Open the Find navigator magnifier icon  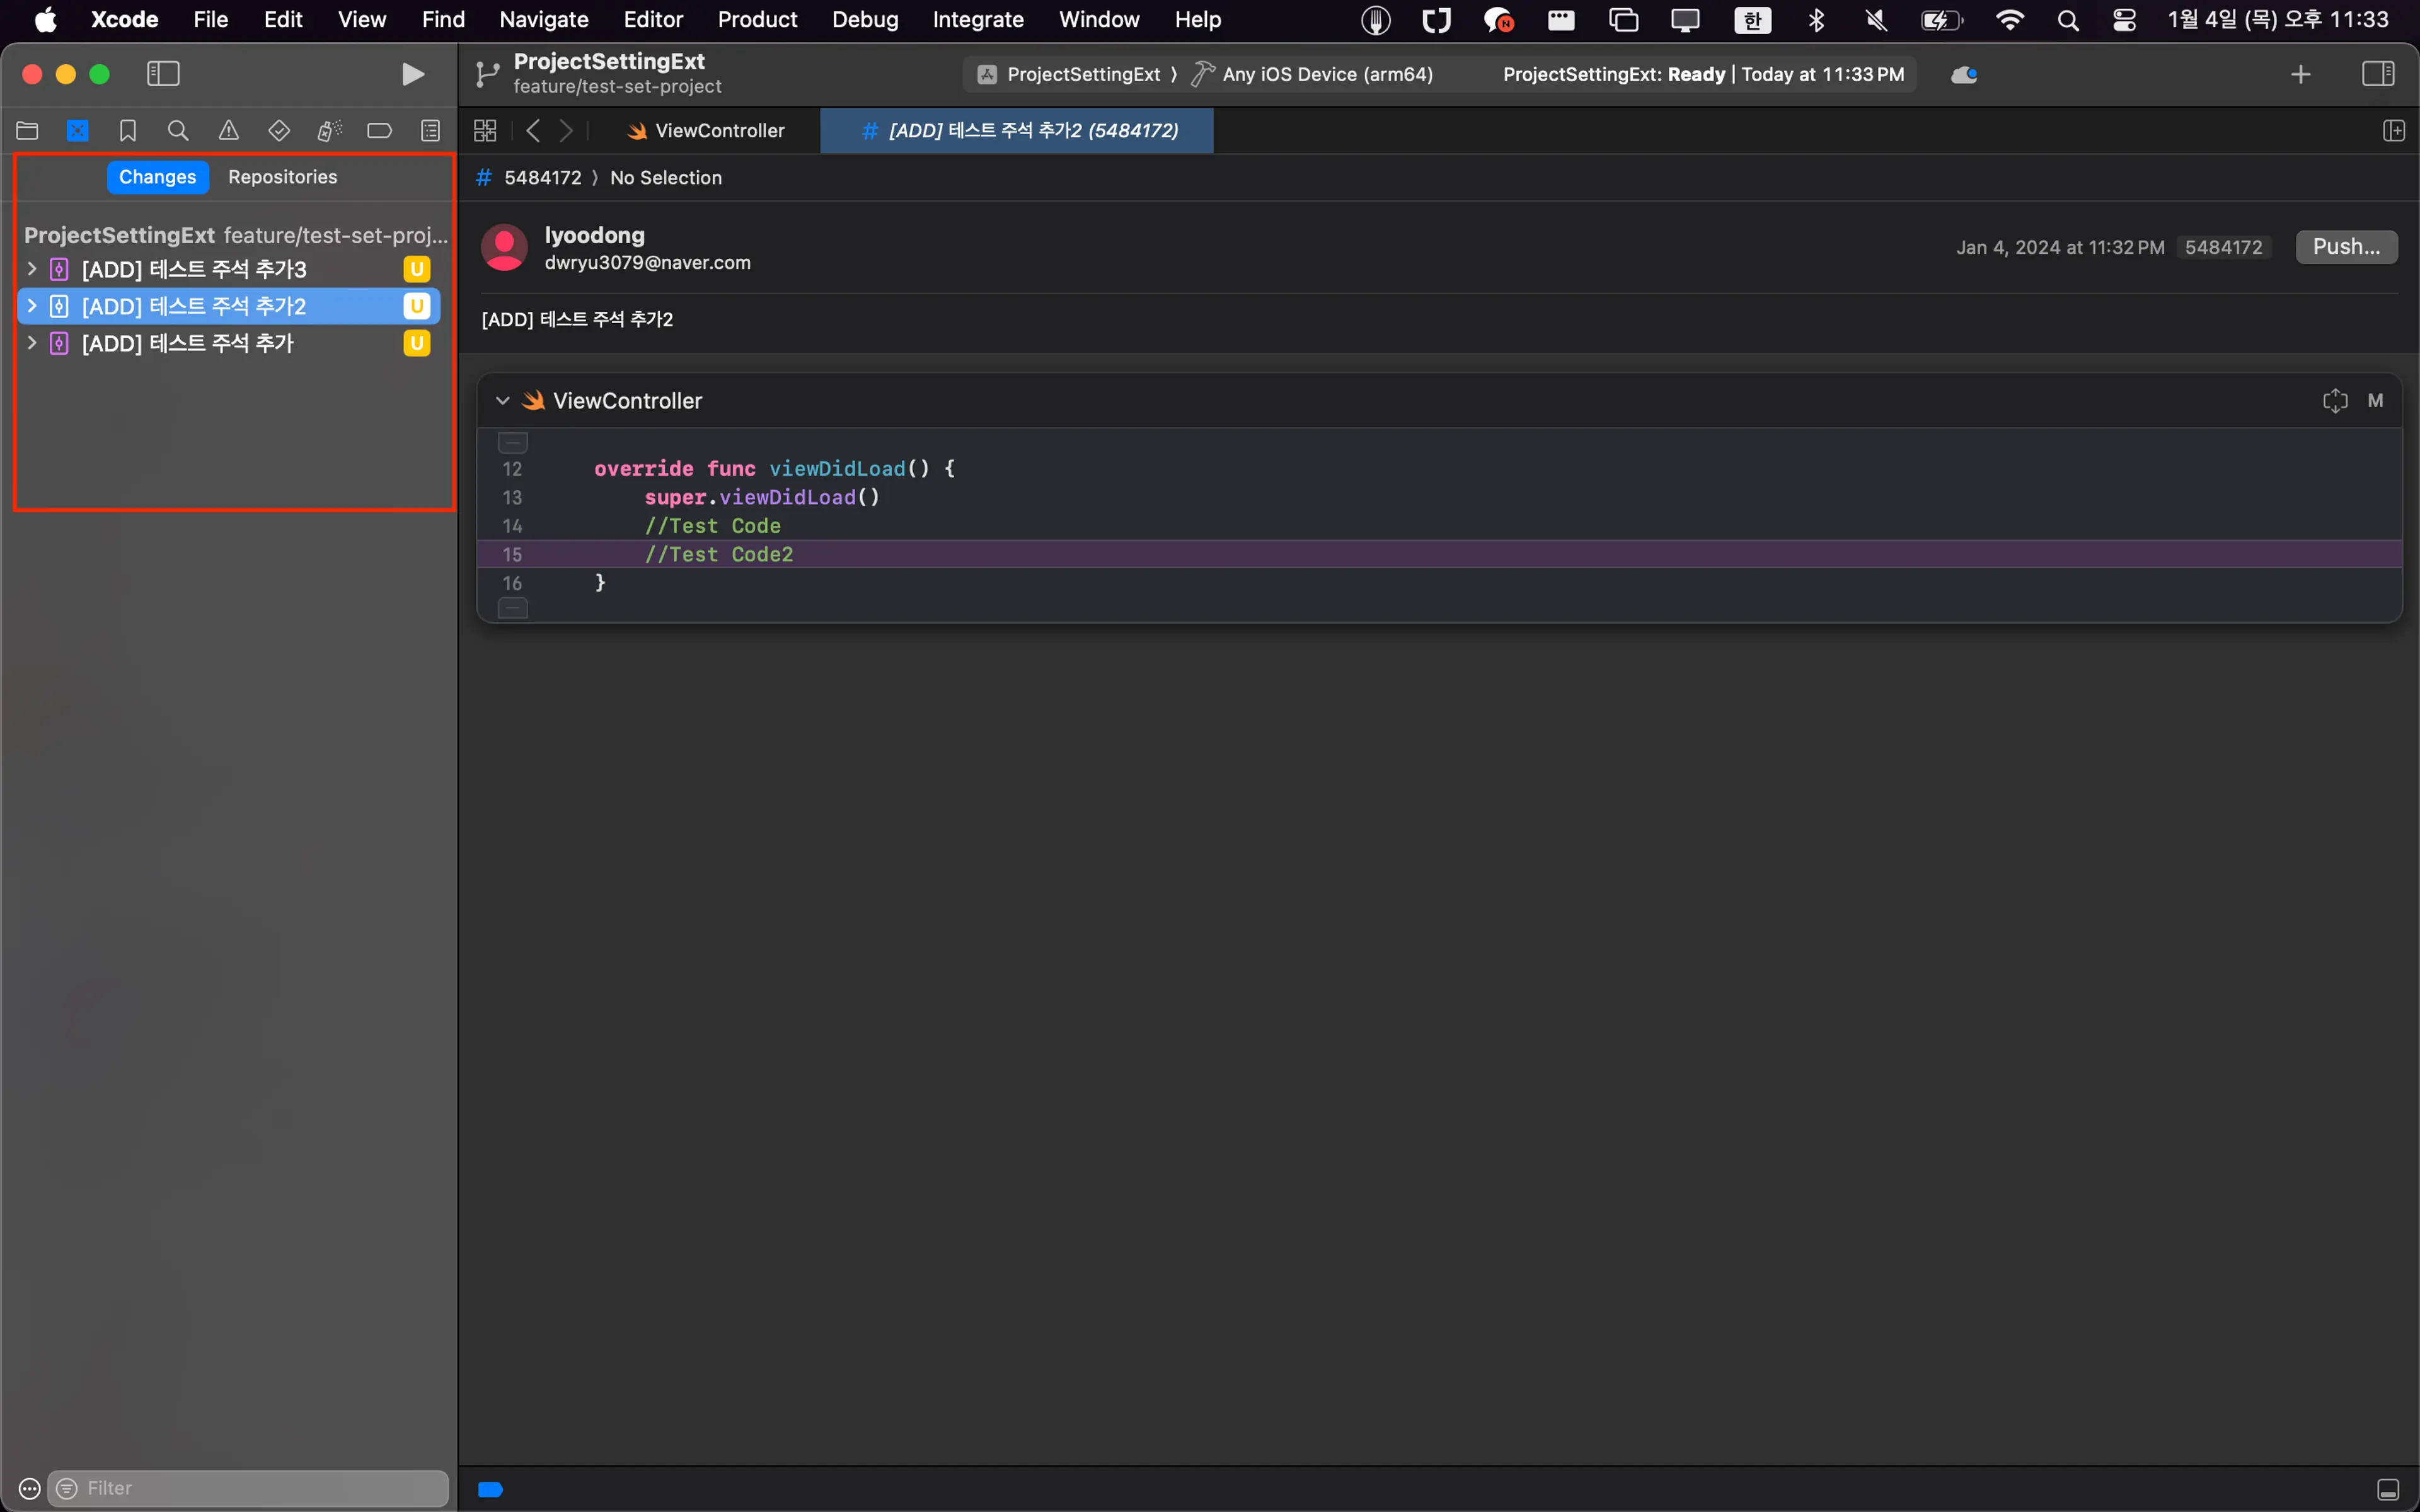pyautogui.click(x=178, y=130)
